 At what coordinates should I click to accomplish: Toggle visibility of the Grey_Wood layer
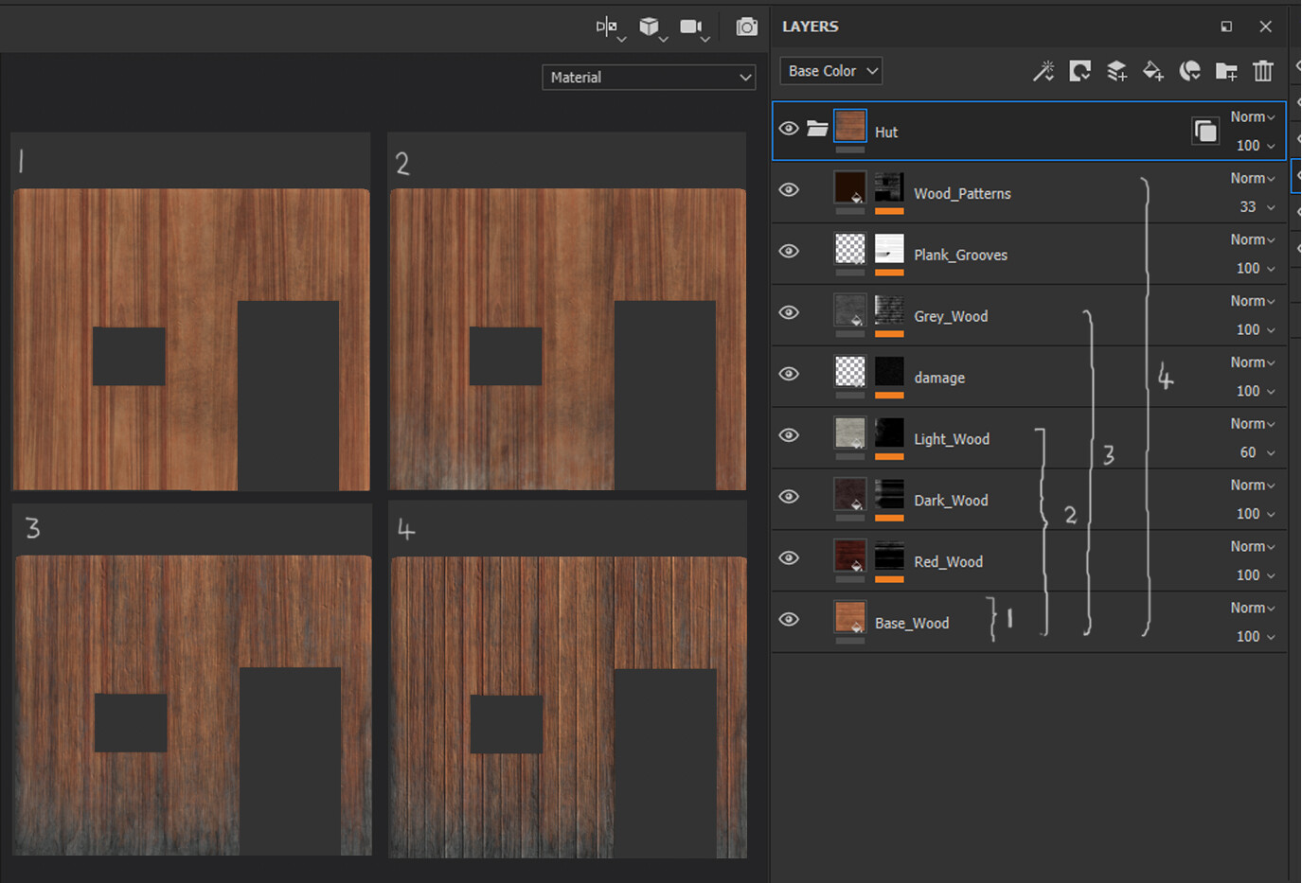coord(789,312)
